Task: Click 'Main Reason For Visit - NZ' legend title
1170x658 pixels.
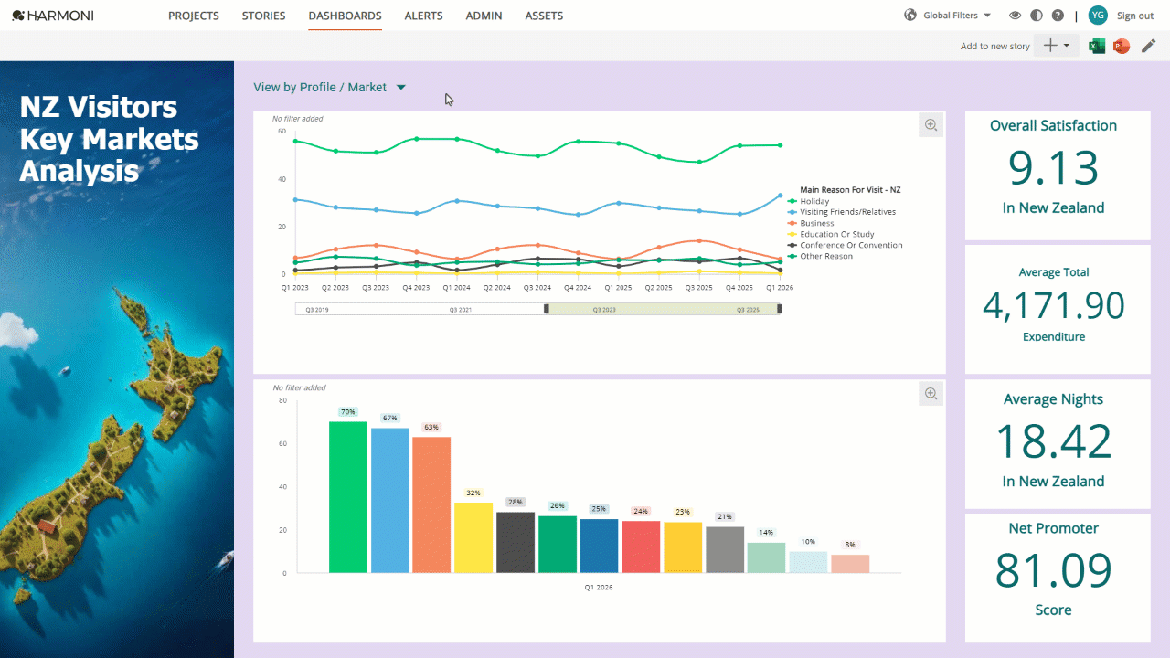Action: [x=850, y=190]
